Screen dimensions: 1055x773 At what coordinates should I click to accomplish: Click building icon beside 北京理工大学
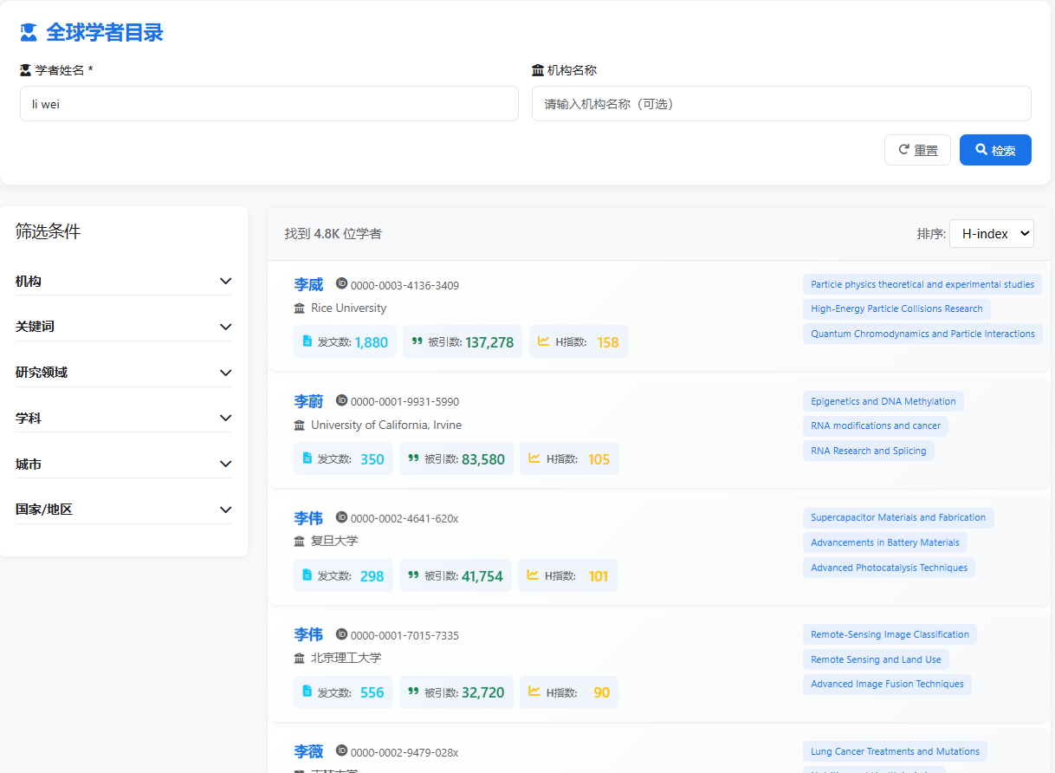(x=300, y=659)
